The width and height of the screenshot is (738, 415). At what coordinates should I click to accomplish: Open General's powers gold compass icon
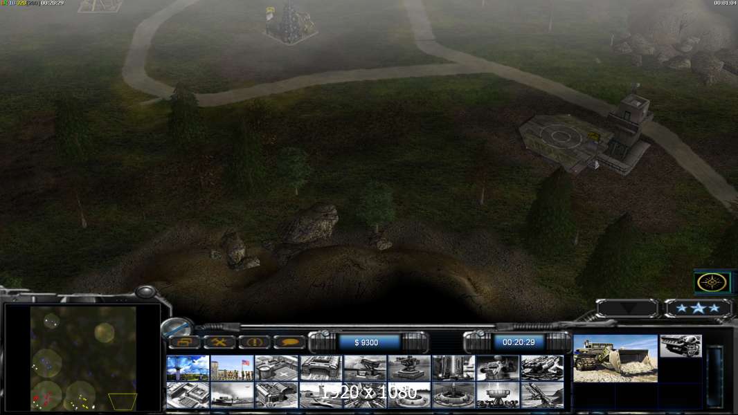tap(712, 282)
